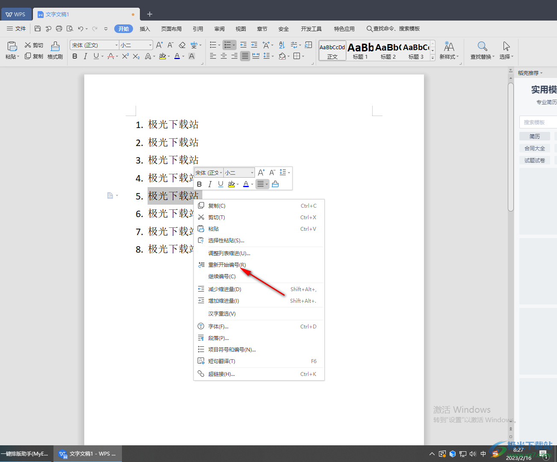Apply the Heading 2 (标题 2) style
This screenshot has height=462, width=557.
coord(388,51)
